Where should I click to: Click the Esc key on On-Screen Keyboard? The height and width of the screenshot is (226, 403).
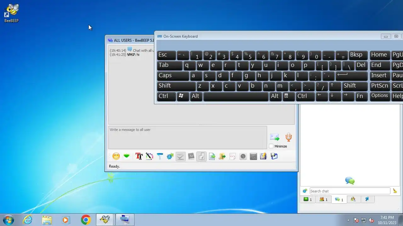point(167,55)
